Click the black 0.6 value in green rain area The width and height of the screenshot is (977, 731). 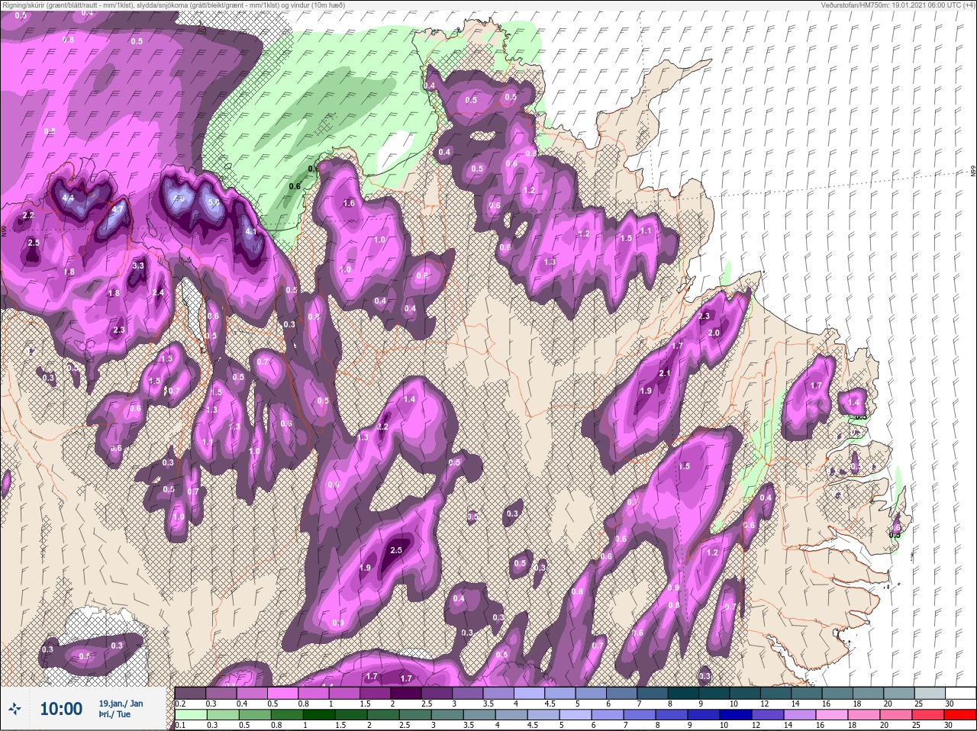click(295, 186)
